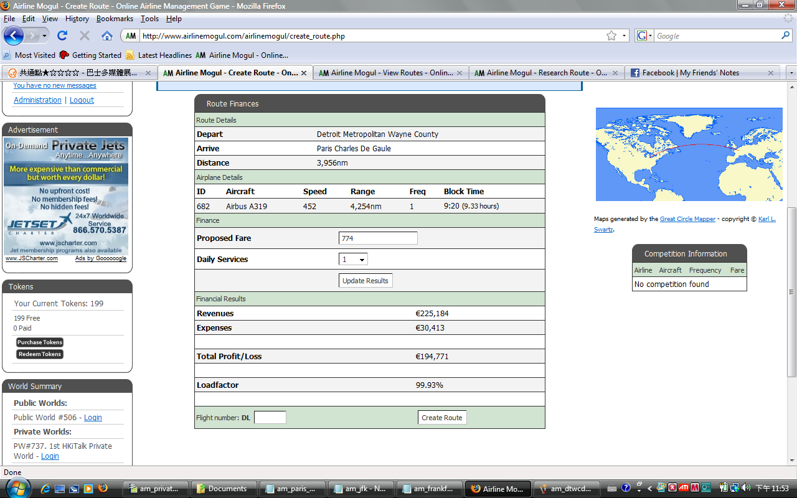Viewport: 797px width, 498px height.
Task: Open the address bar history dropdown
Action: 624,36
